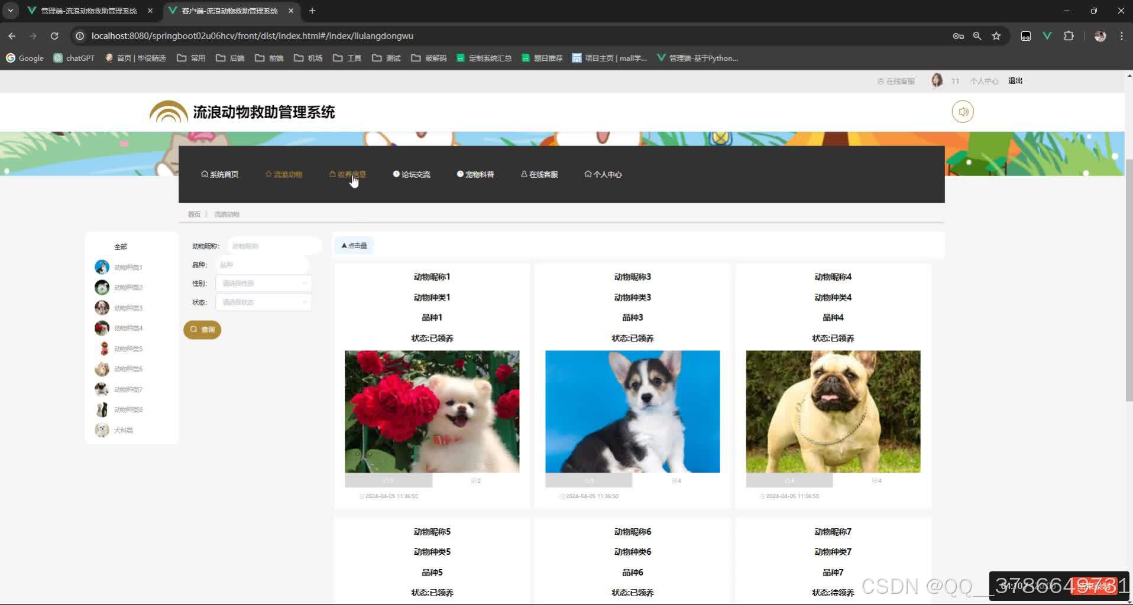
Task: Click the green V Vue devtools extension
Action: (1047, 36)
